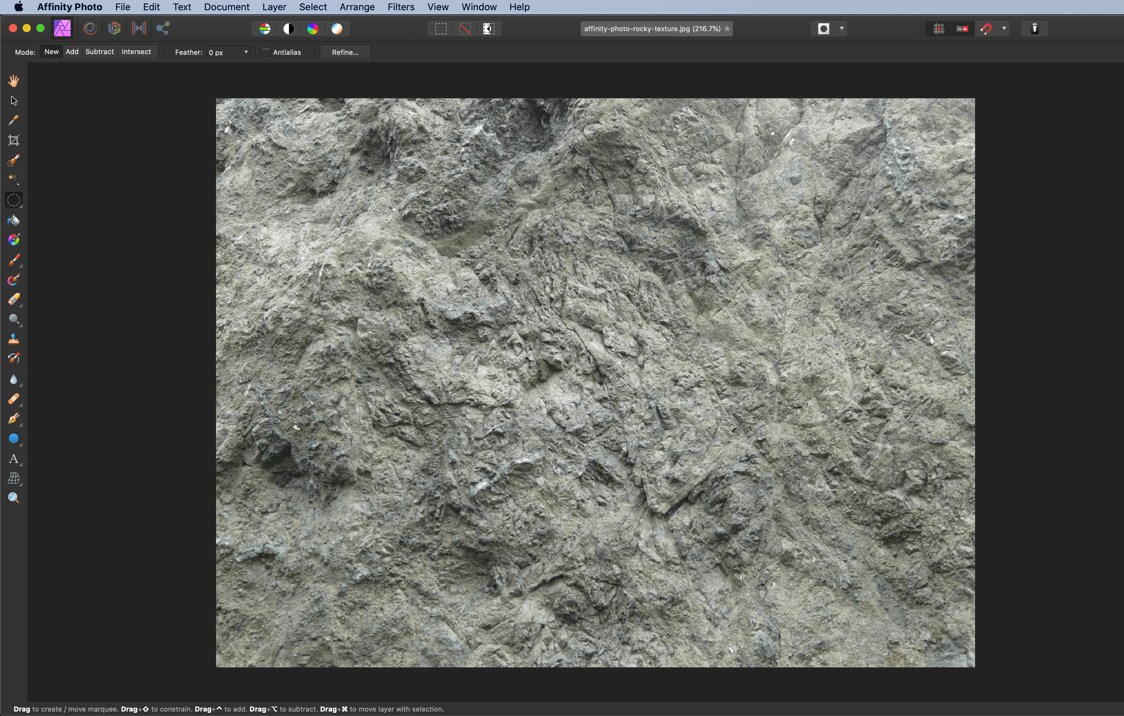
Task: Open the Feather value dropdown
Action: pos(246,52)
